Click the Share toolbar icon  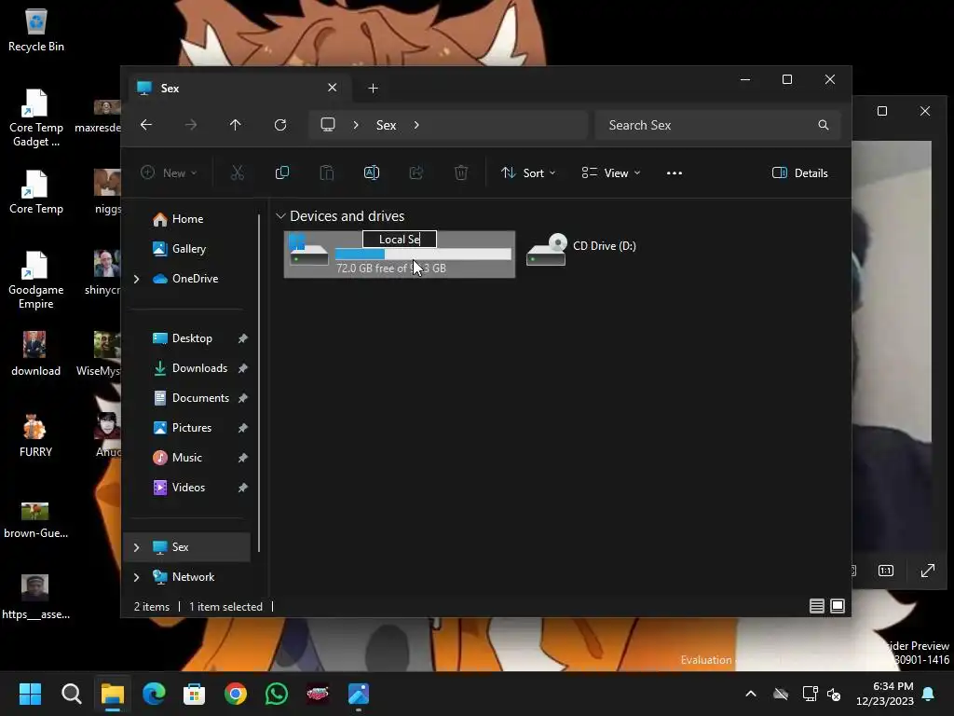[416, 172]
